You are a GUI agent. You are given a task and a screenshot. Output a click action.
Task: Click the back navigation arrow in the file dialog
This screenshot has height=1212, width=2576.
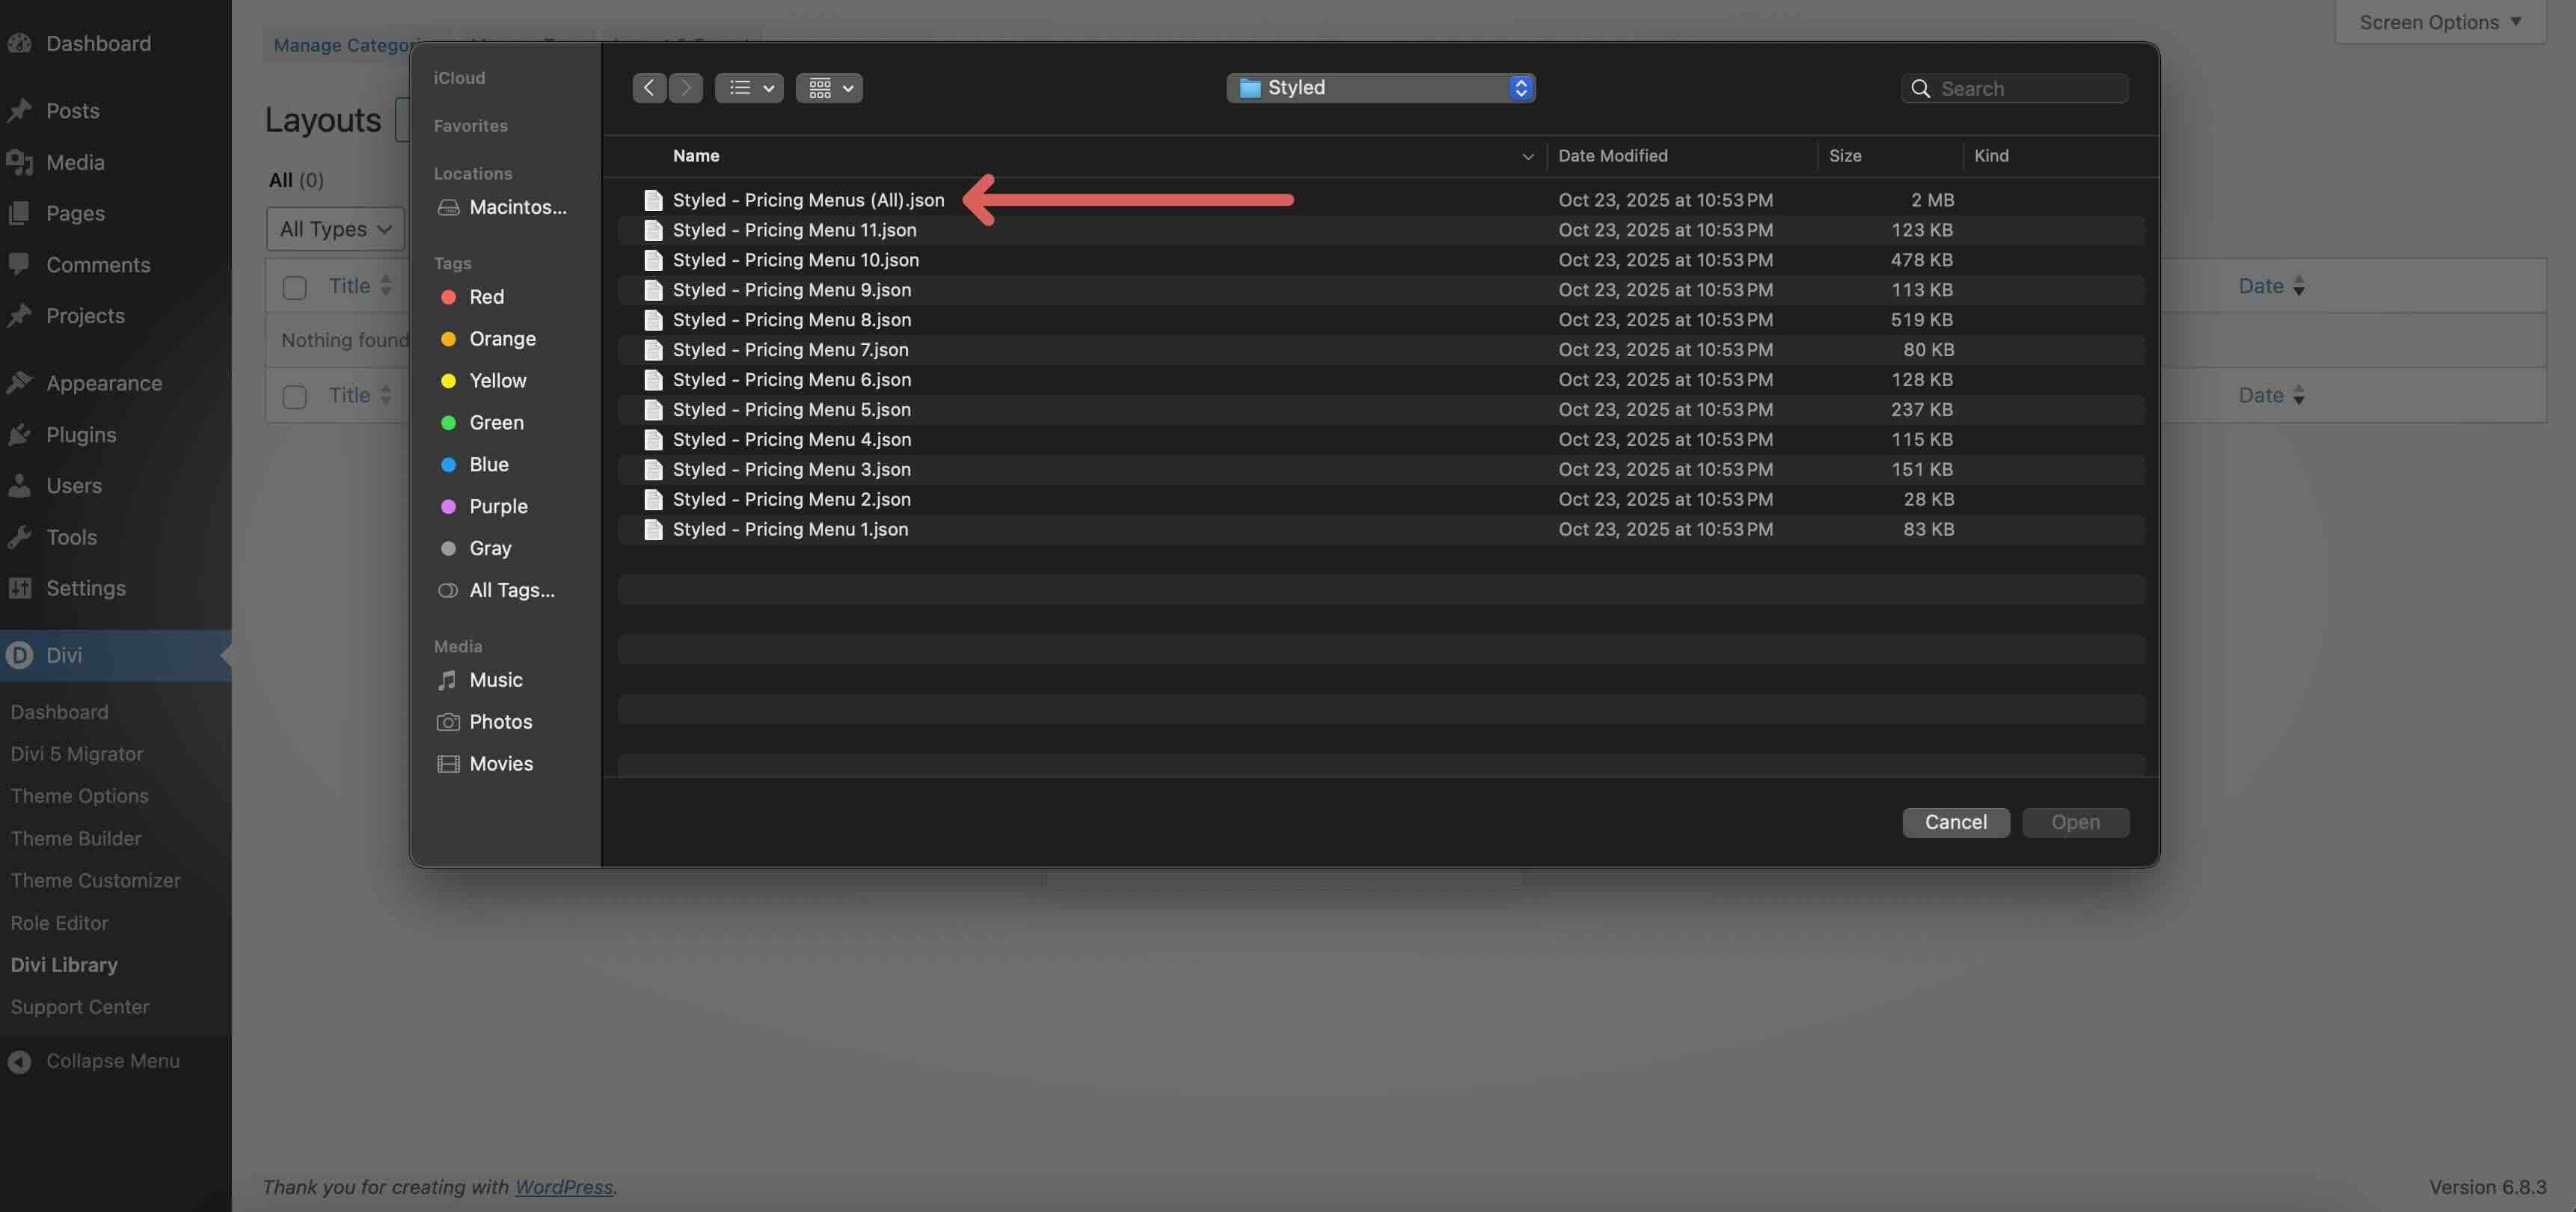coord(648,88)
